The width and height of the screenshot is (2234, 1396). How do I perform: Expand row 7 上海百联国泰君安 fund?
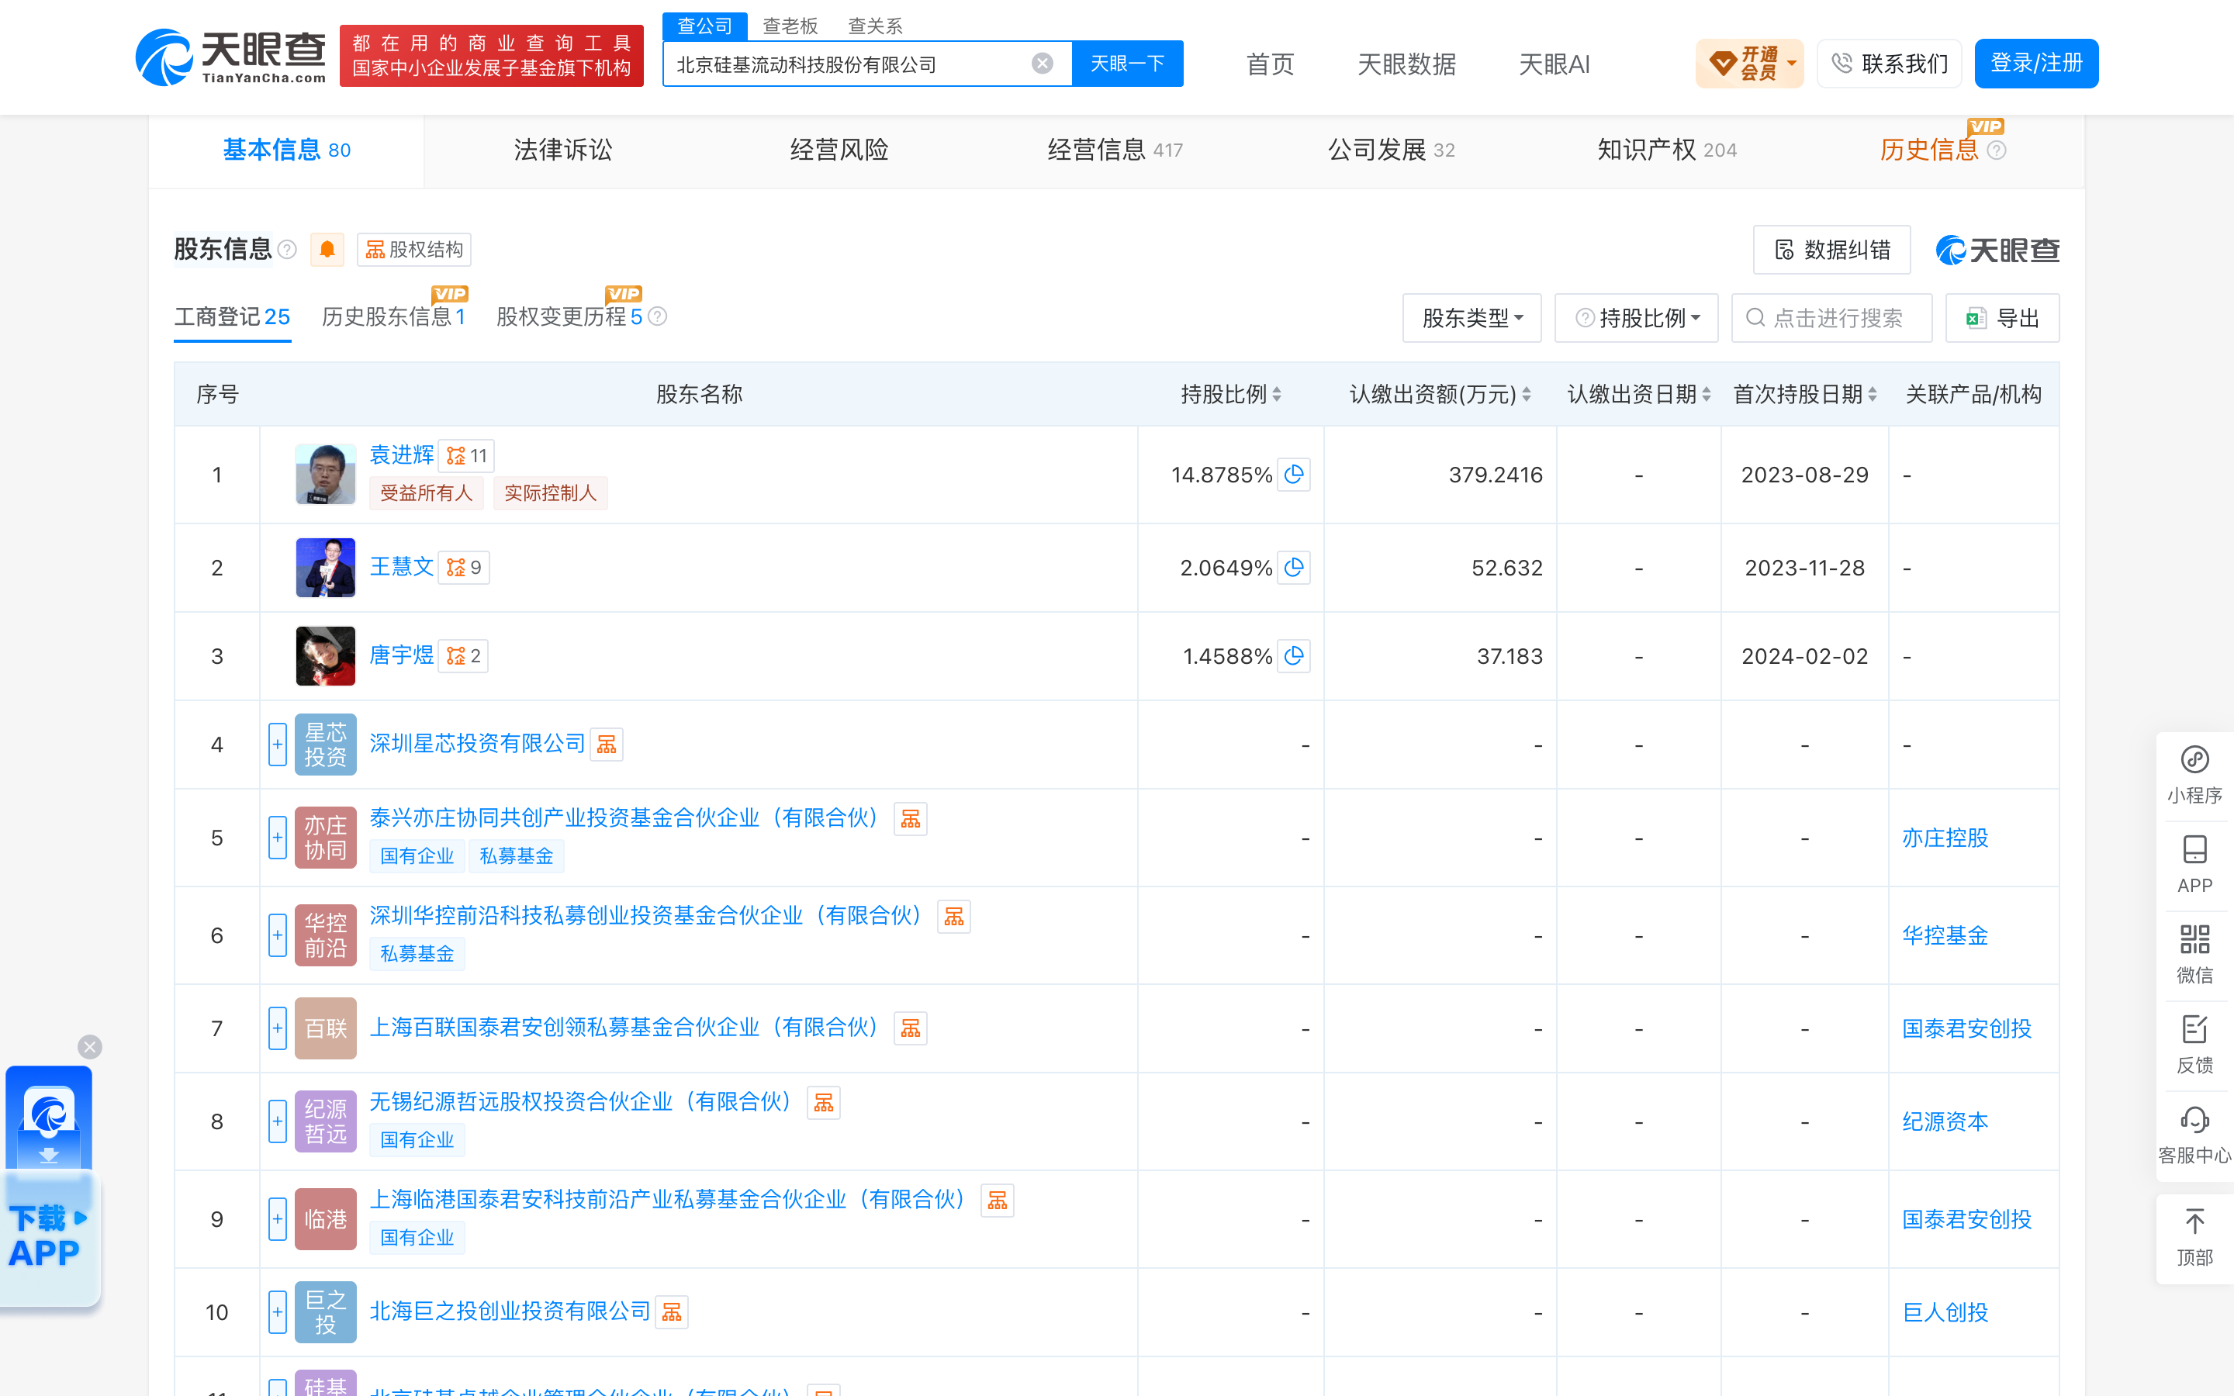[x=278, y=1028]
